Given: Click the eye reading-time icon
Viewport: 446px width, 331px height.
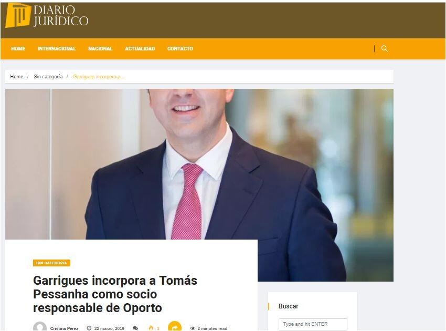Looking at the screenshot, I should pyautogui.click(x=193, y=328).
